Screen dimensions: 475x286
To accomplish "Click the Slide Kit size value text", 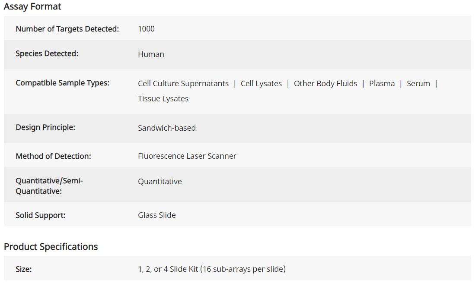I will coord(211,269).
